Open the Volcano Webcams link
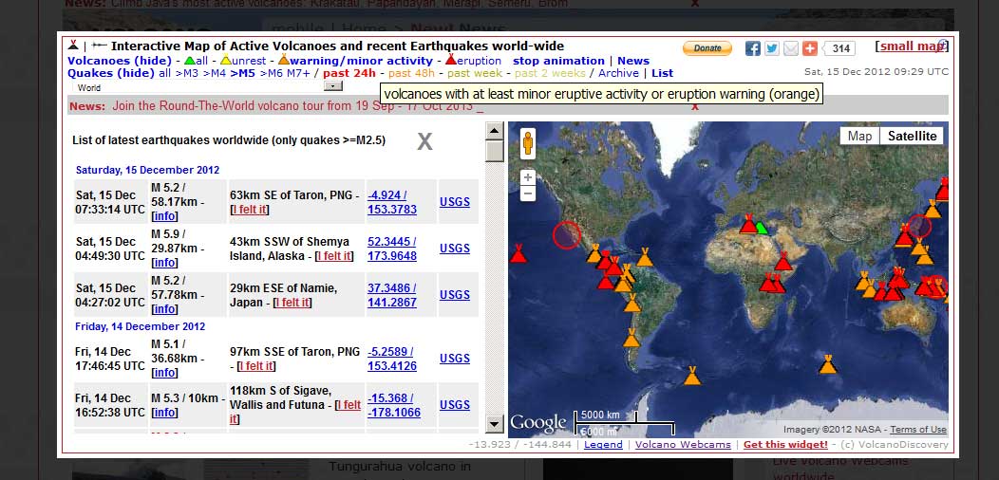Image resolution: width=999 pixels, height=480 pixels. pos(683,444)
